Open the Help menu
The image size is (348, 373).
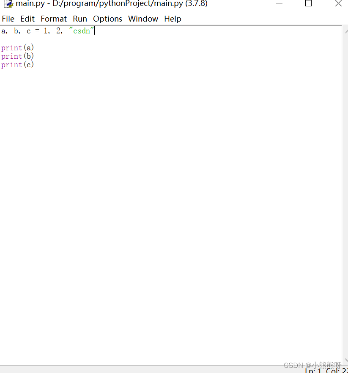coord(173,19)
